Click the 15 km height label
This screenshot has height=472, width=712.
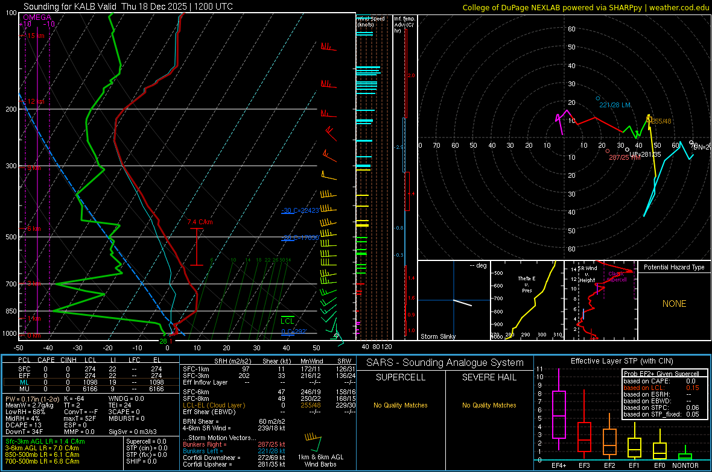click(36, 36)
